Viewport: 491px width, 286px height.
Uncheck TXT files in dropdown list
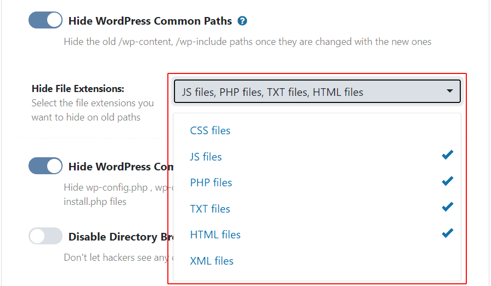[210, 209]
